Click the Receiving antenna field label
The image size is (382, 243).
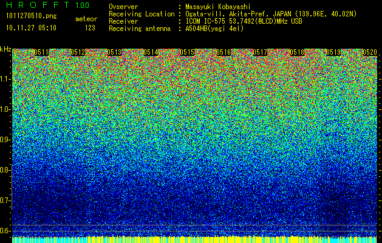pos(140,29)
